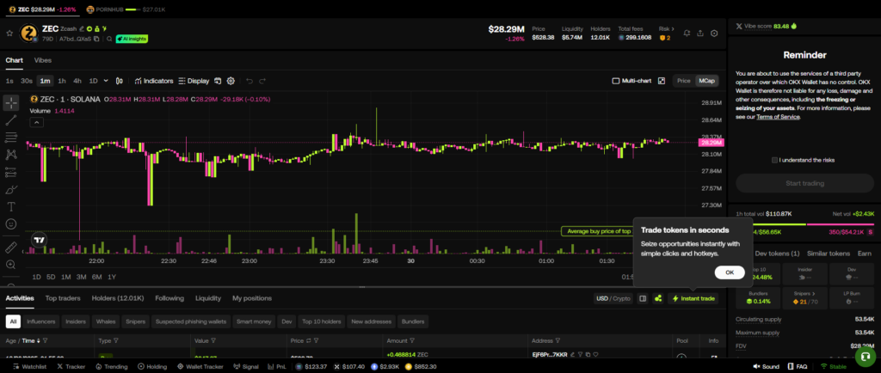Image resolution: width=881 pixels, height=373 pixels.
Task: Switch chart to Price mode
Action: [x=683, y=81]
